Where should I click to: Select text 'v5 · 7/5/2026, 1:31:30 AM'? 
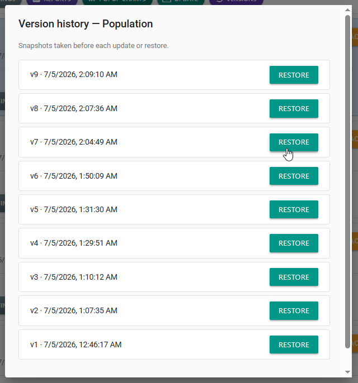(74, 209)
